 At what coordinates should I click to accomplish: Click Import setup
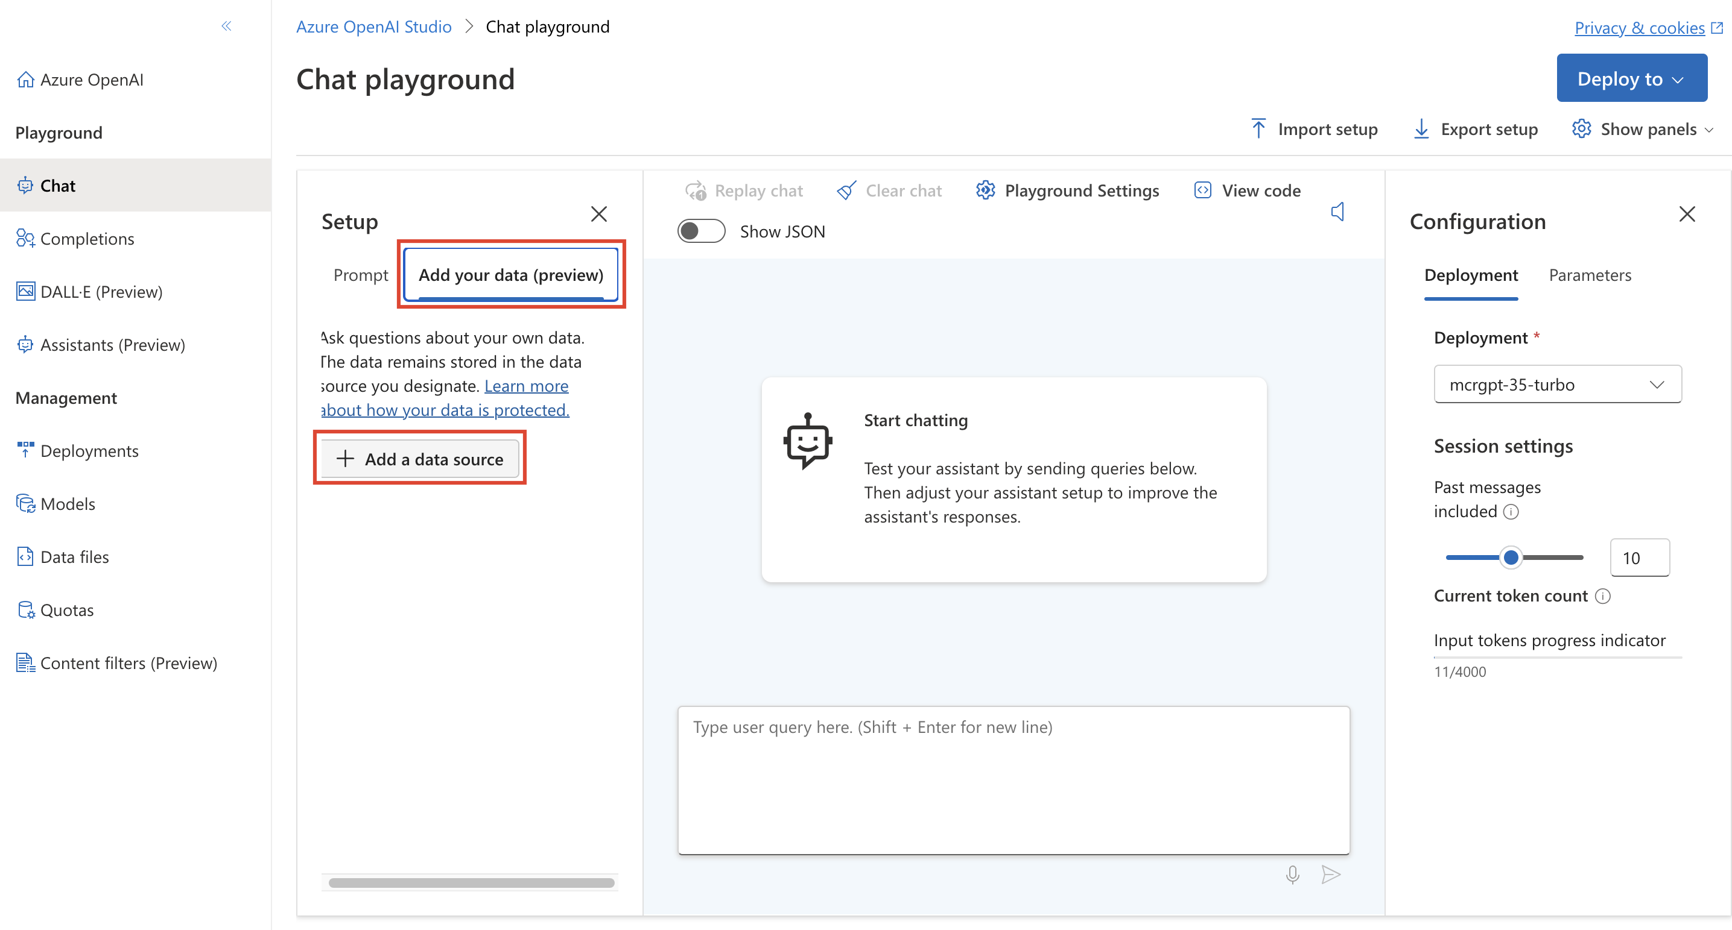(x=1314, y=128)
